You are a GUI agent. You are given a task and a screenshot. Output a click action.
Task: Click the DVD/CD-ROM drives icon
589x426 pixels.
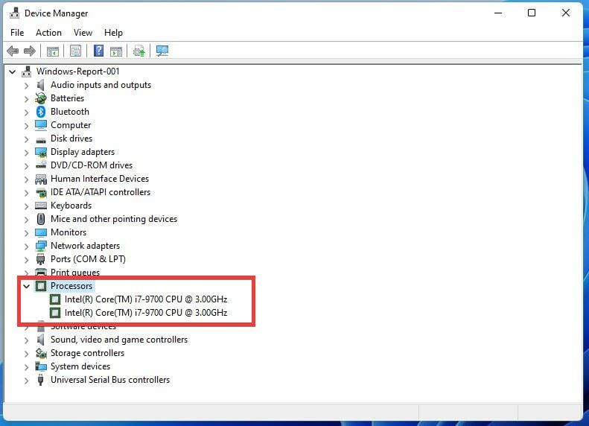click(x=40, y=165)
